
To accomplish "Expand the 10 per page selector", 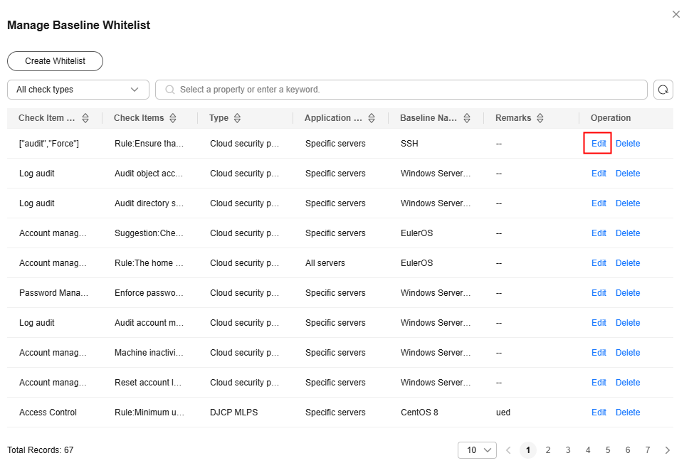I will (x=478, y=450).
